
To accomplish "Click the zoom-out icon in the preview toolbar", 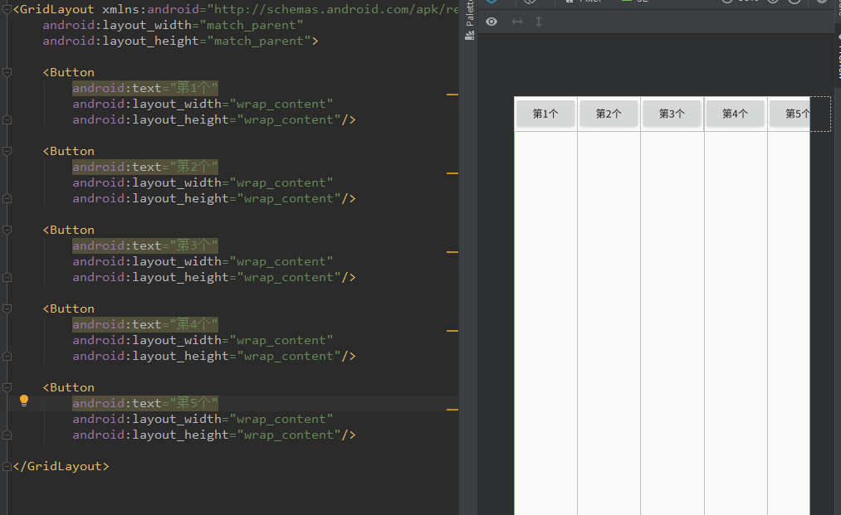I will point(728,2).
